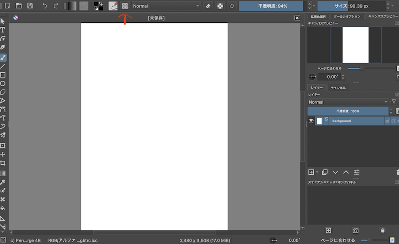
Task: Click the Save document icon
Action: click(30, 6)
